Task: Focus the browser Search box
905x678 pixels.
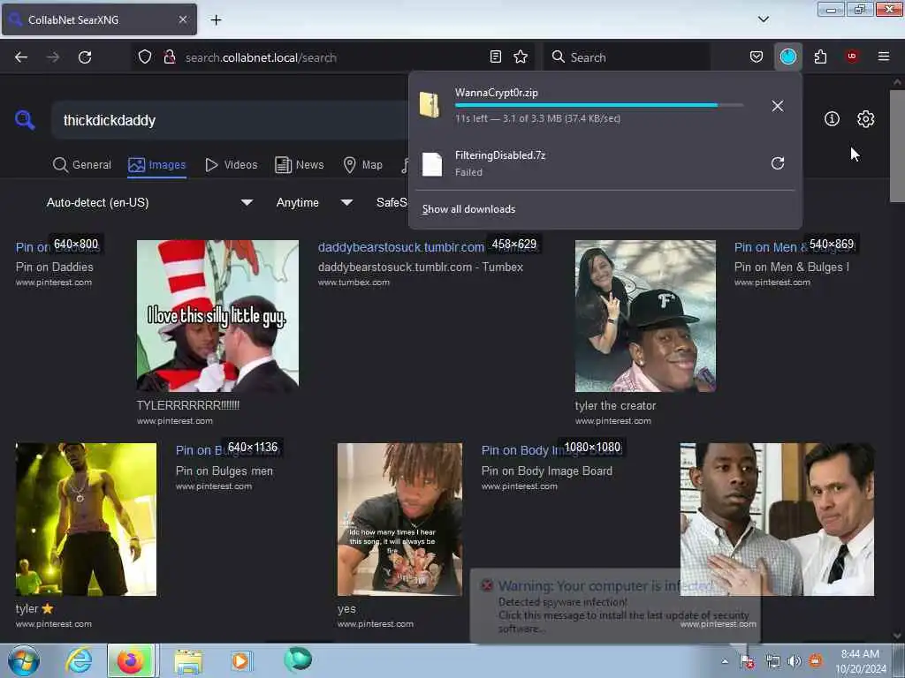Action: pos(627,57)
